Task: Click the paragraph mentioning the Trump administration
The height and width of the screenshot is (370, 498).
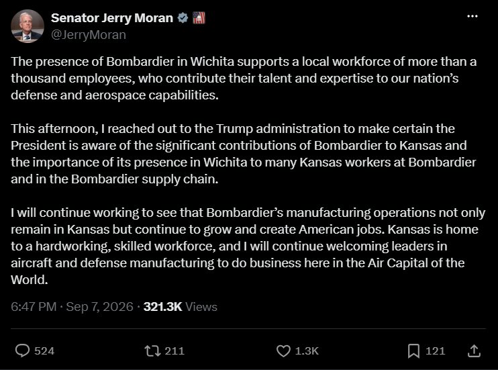Action: click(244, 154)
